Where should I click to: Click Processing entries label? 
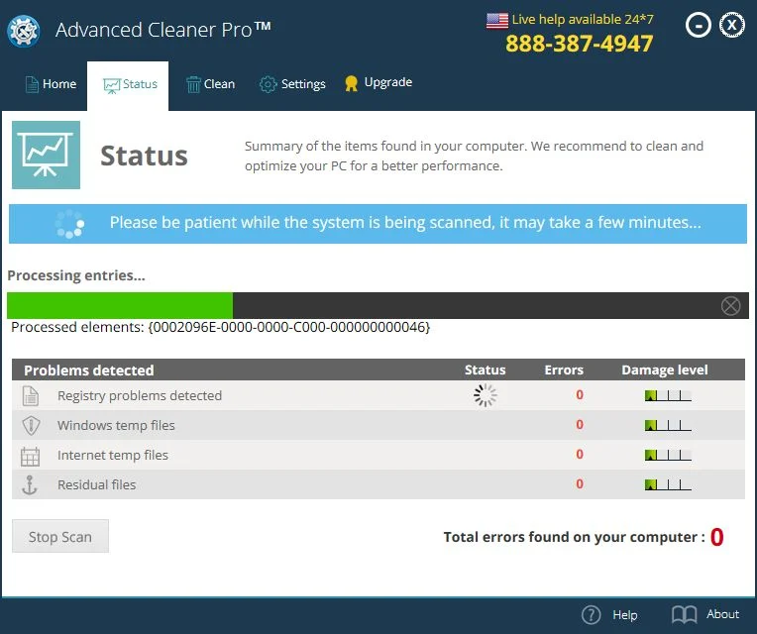point(76,275)
